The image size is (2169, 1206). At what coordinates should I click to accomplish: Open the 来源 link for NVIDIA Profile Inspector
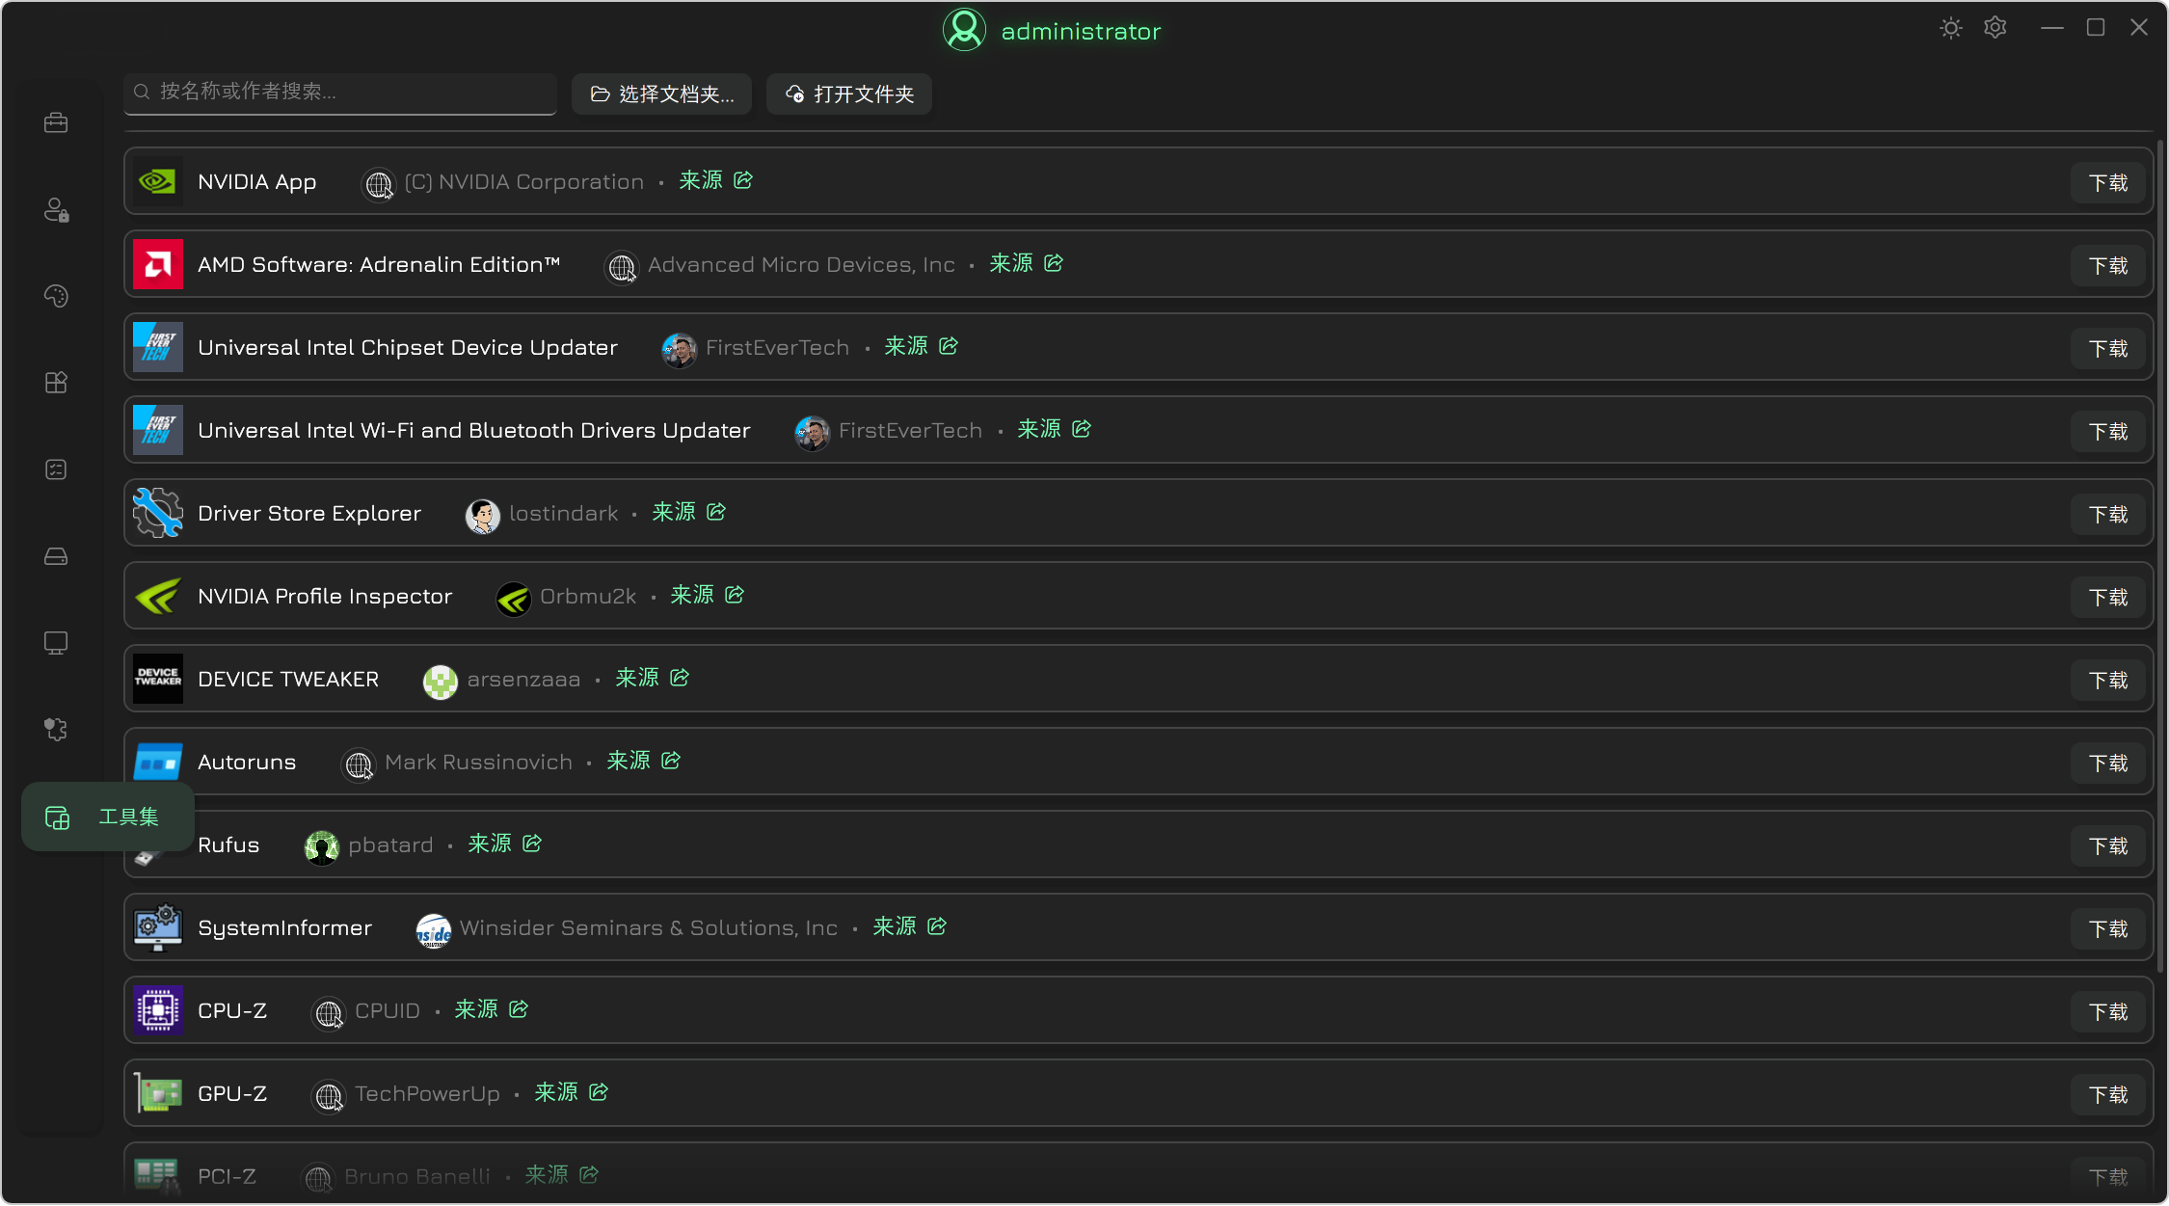[707, 595]
